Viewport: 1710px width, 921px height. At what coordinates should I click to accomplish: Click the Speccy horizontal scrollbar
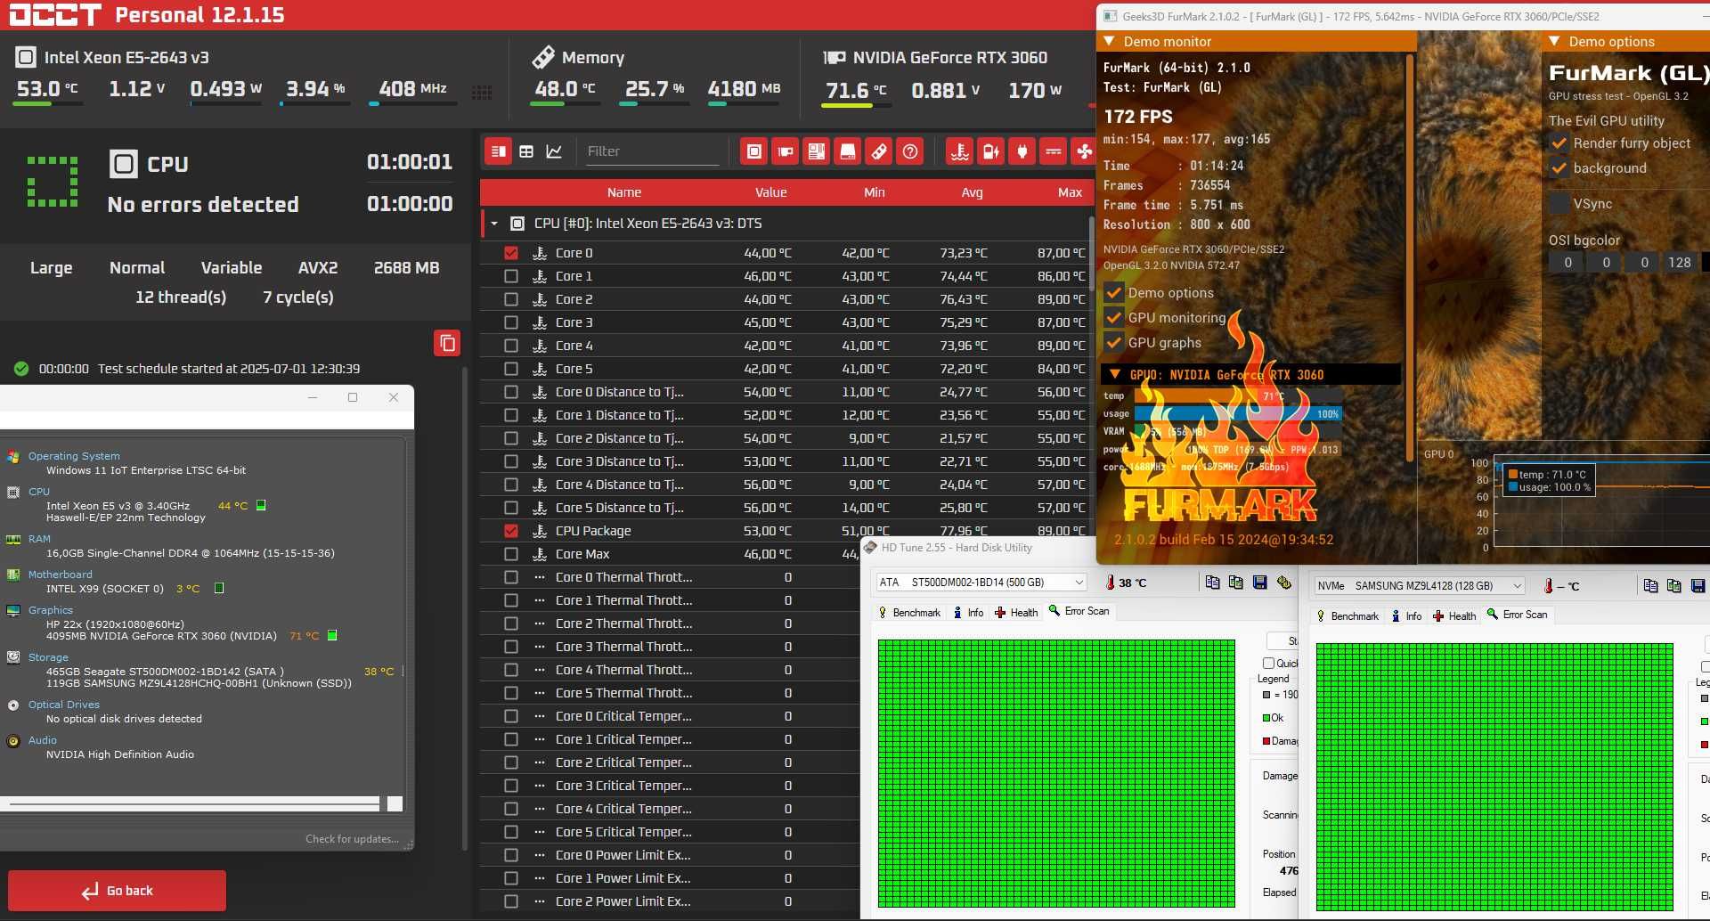pyautogui.click(x=194, y=804)
